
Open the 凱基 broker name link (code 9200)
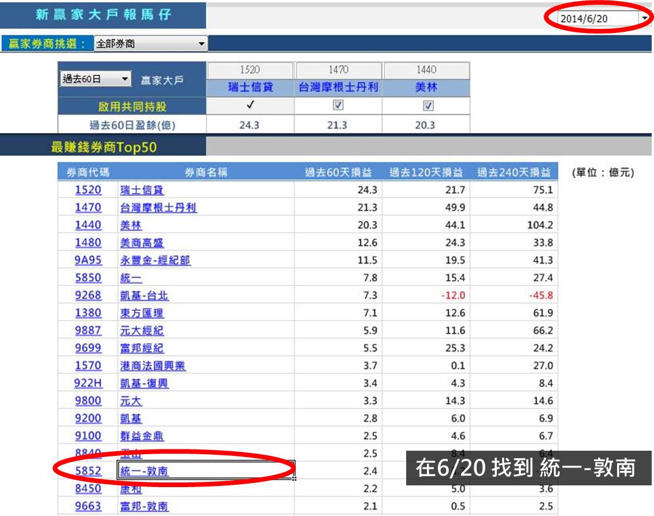coord(131,418)
